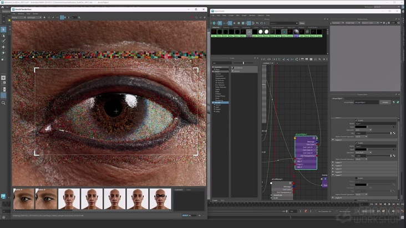This screenshot has width=406, height=228.
Task: Click the grid view icon in Hypershade graph toolbar
Action: [x=311, y=59]
